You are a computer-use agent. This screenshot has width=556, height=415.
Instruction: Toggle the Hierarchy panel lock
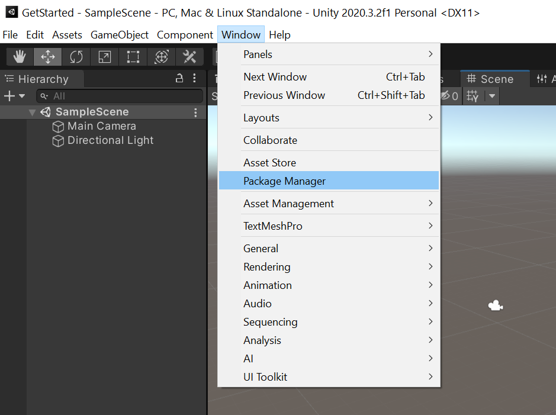179,78
